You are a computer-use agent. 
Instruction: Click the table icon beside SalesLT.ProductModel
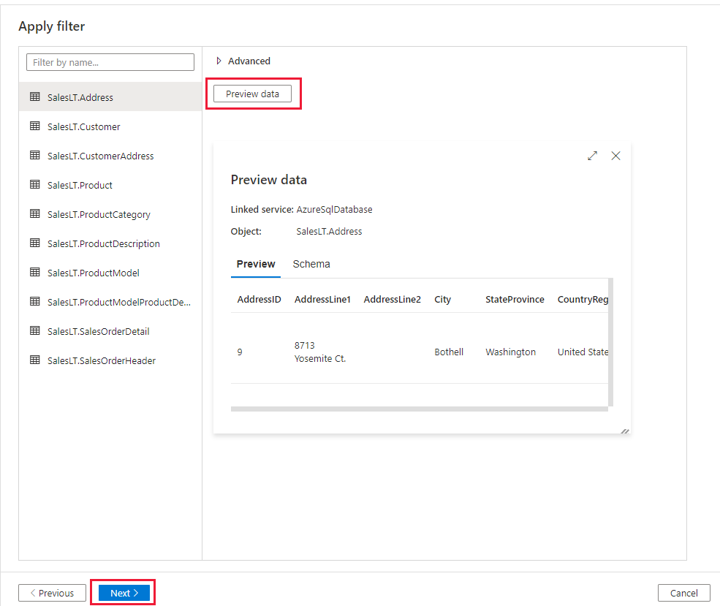coord(34,272)
